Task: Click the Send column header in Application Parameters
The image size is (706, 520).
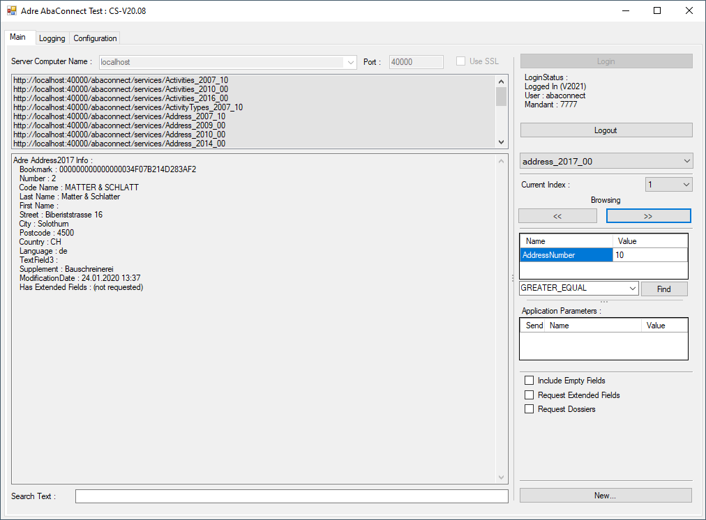Action: (x=534, y=326)
